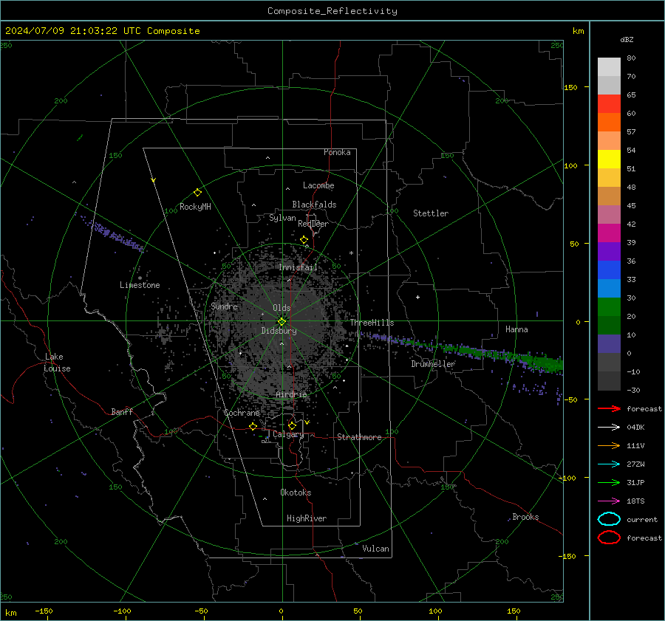Click the white plus marker west of Hanna
The height and width of the screenshot is (621, 665).
pyautogui.click(x=417, y=297)
